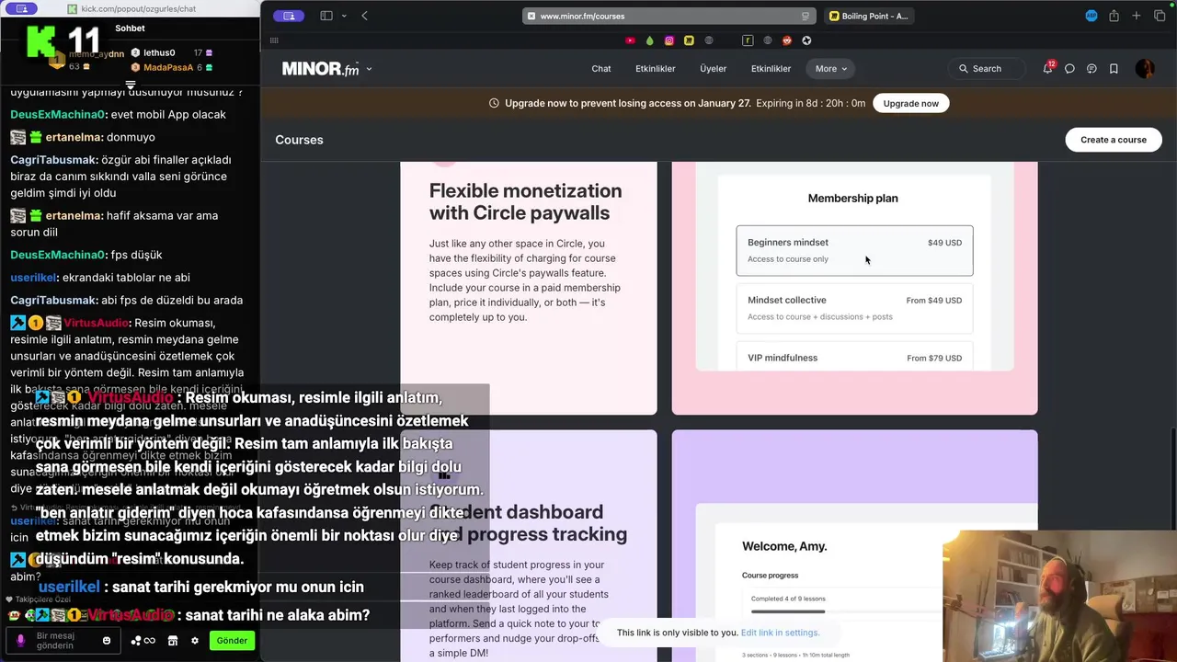Click CagriTabusmak username on 'abi fps' message
The image size is (1177, 662).
(x=53, y=301)
